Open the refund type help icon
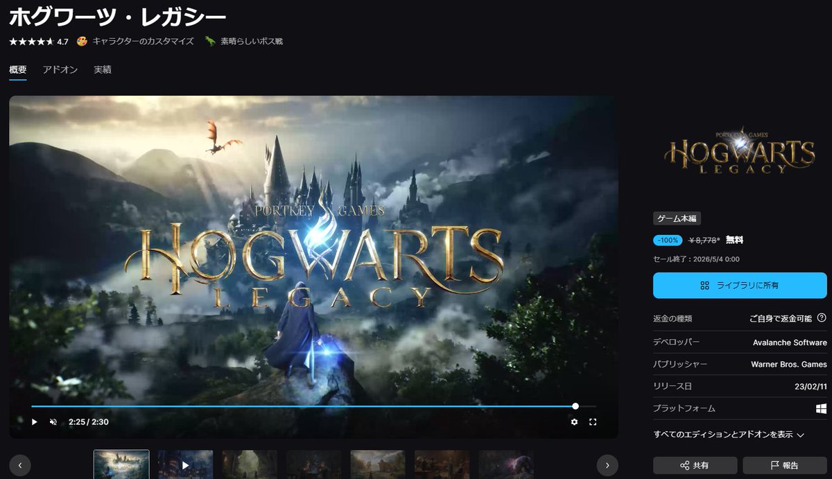The width and height of the screenshot is (832, 479). (822, 317)
